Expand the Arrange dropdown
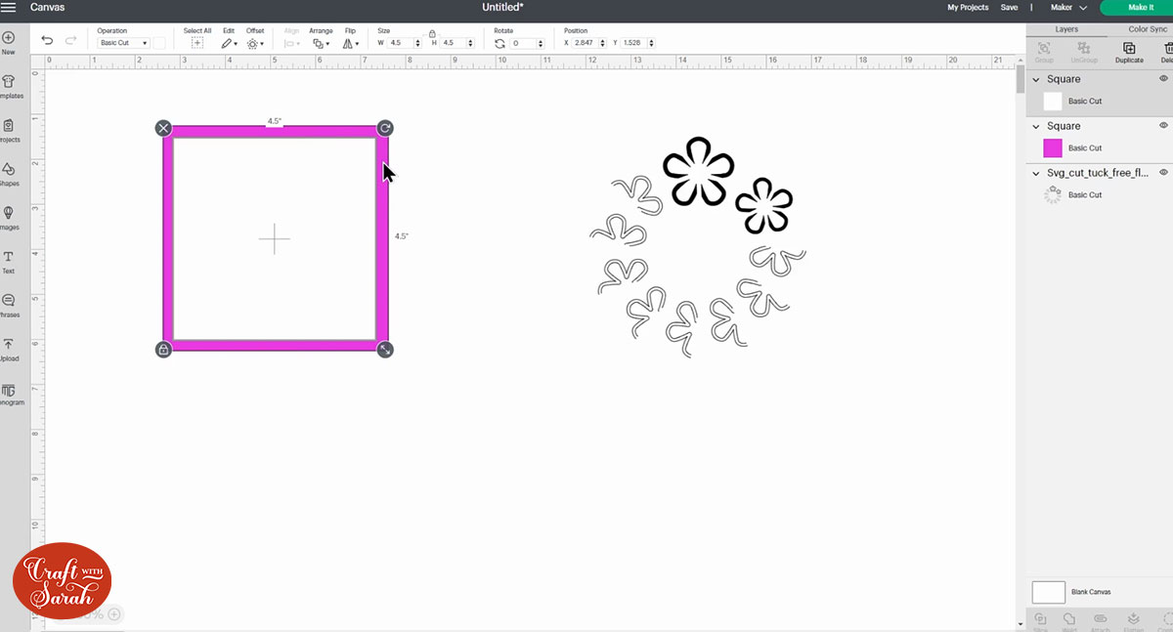This screenshot has height=632, width=1173. point(322,43)
